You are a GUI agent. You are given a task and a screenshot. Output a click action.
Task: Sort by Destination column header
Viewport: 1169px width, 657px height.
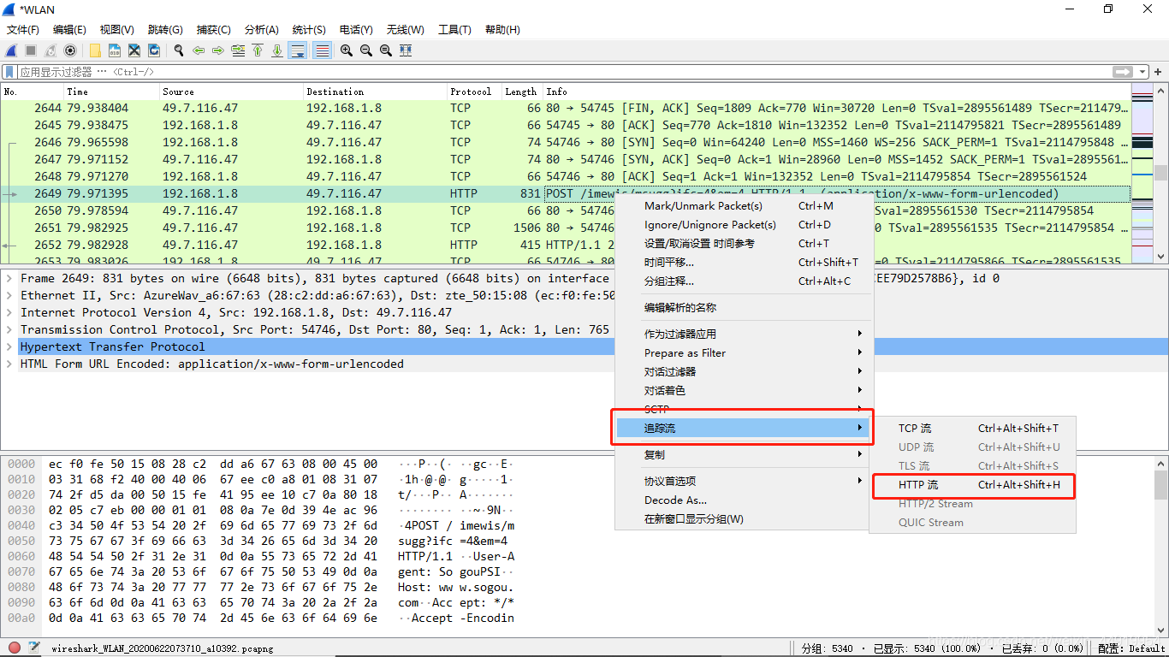tap(375, 92)
